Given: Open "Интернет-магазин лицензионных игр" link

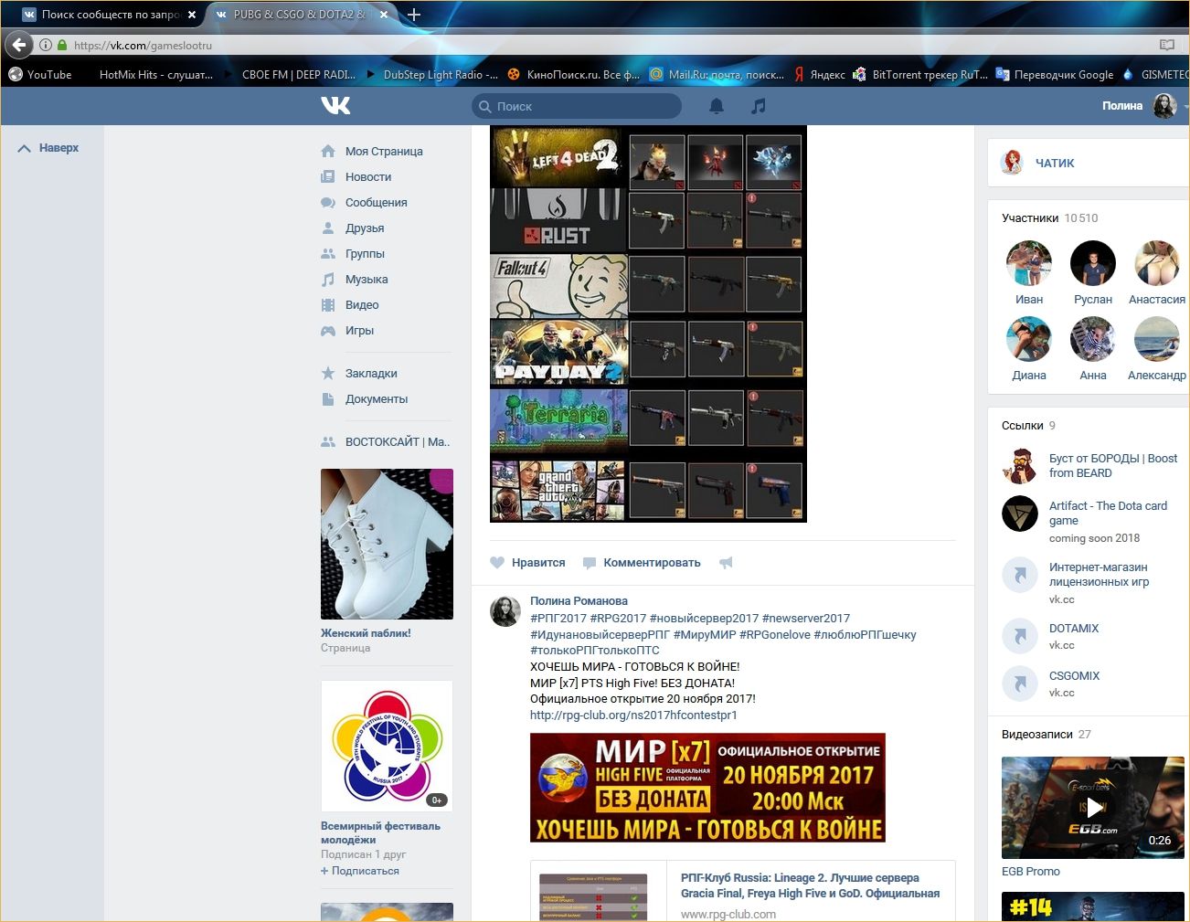Looking at the screenshot, I should [1099, 574].
